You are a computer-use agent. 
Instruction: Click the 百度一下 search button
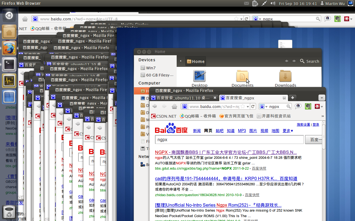pos(314,140)
